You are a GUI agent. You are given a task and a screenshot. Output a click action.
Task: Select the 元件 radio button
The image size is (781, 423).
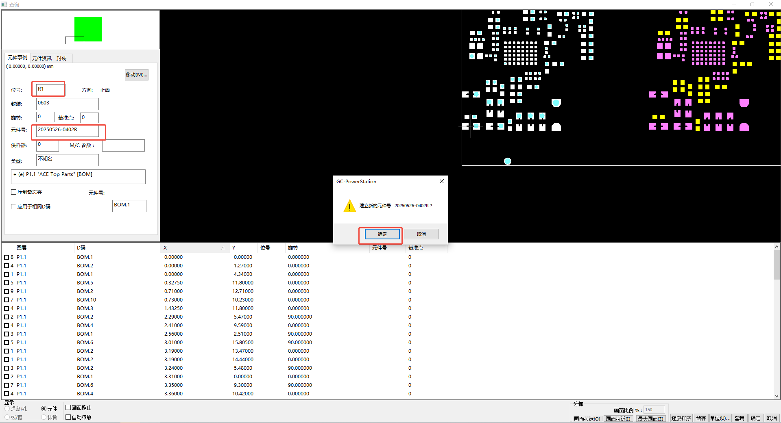(x=44, y=409)
